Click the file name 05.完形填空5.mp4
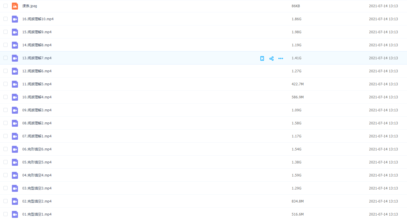Screen dimensions: 407x219 click(x=37, y=162)
